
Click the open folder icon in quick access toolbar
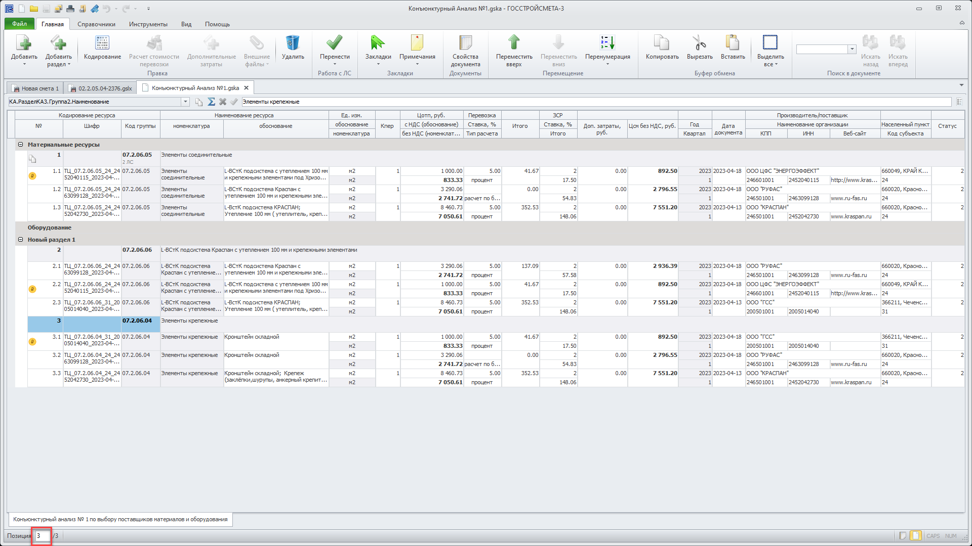(x=34, y=9)
